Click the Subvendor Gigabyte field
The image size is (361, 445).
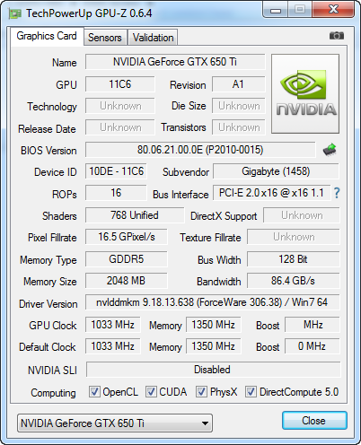pyautogui.click(x=276, y=171)
